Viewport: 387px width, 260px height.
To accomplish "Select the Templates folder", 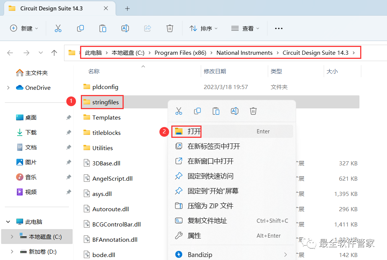I will [102, 117].
